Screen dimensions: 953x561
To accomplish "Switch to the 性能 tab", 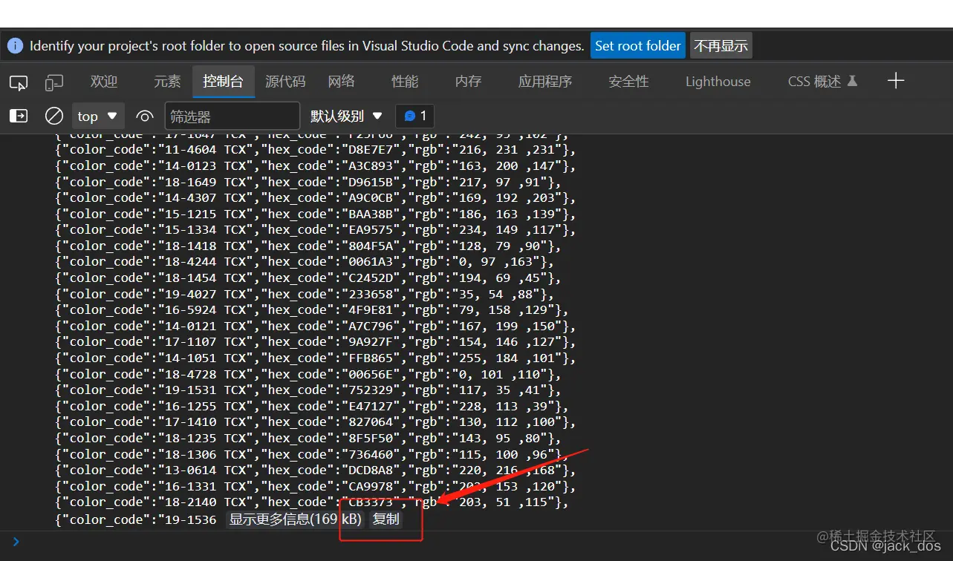I will [x=405, y=82].
